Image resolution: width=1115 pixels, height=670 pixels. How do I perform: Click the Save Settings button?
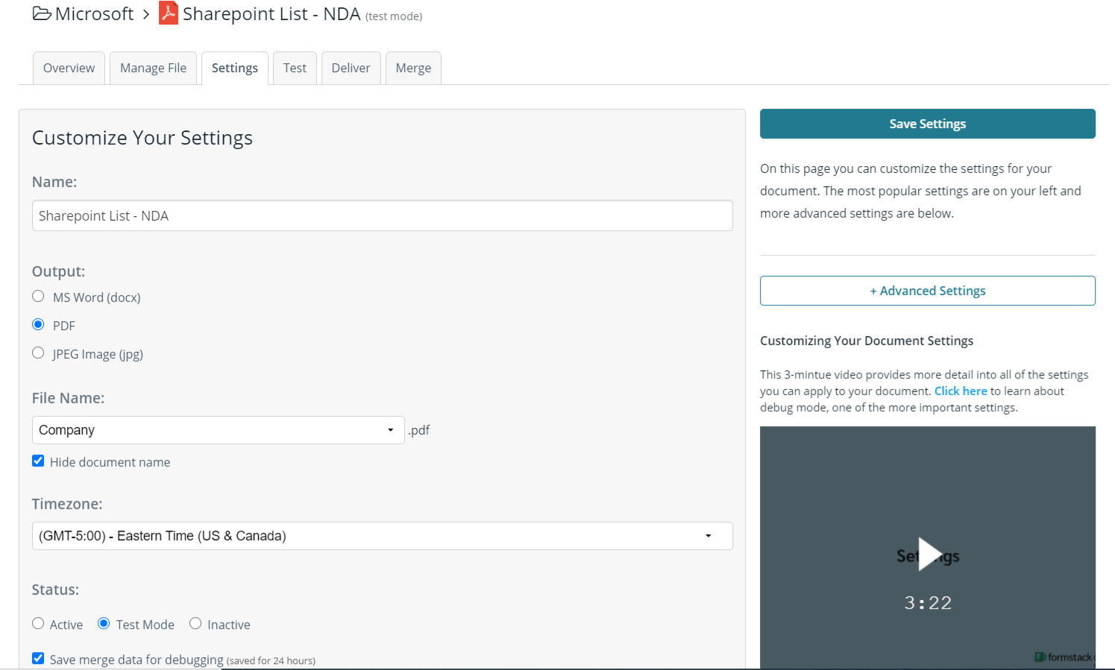click(x=927, y=124)
